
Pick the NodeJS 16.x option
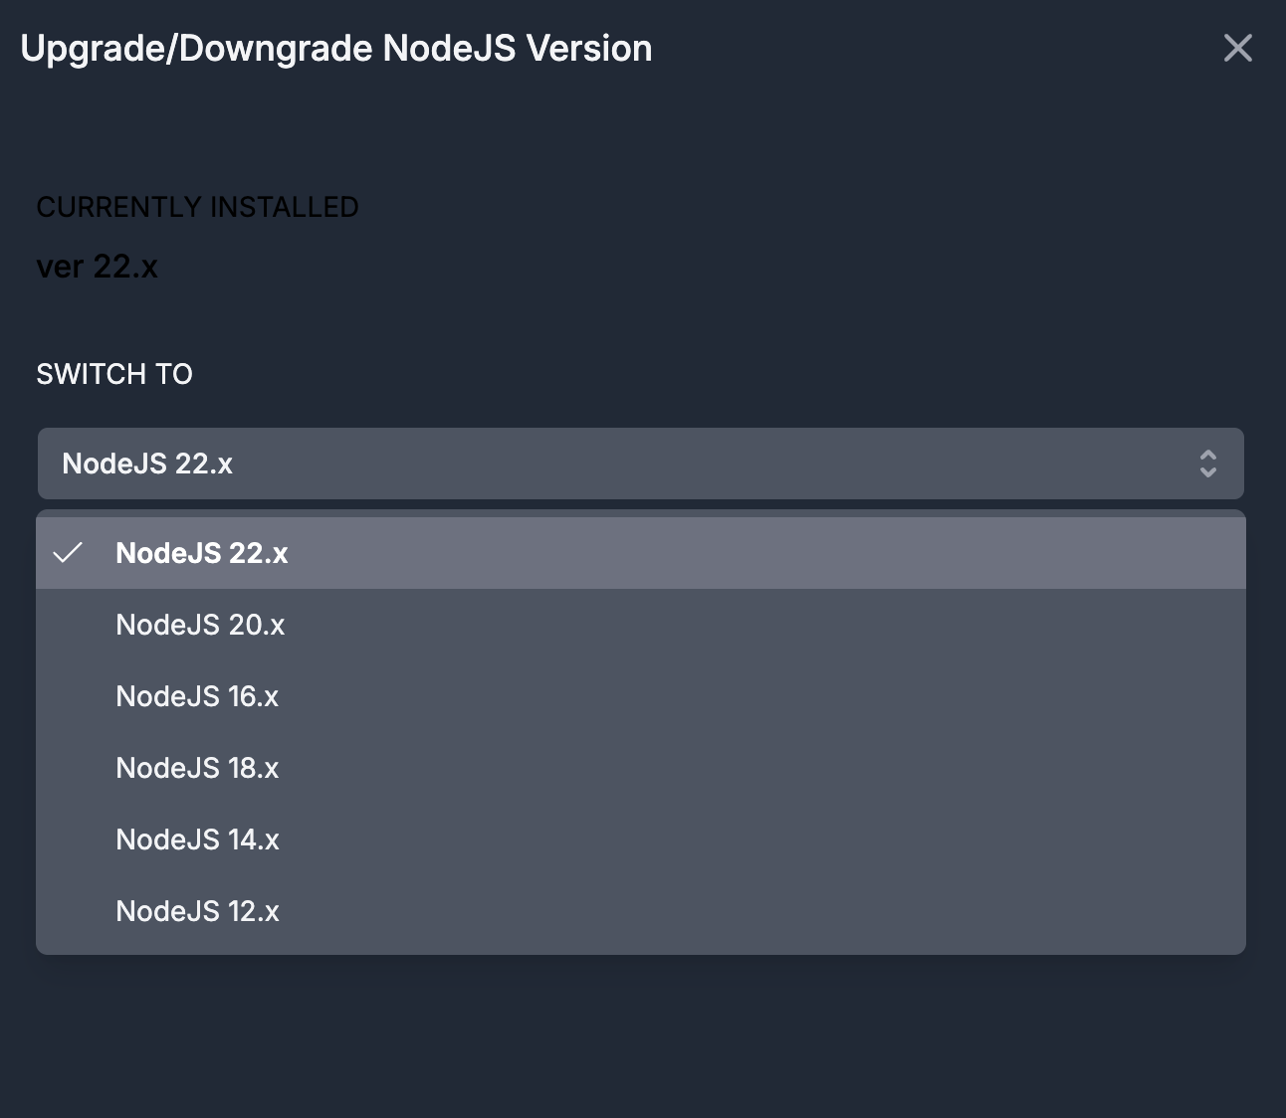pos(197,696)
